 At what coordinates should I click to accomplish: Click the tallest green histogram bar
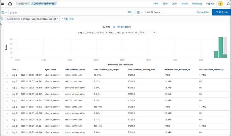coord(221,47)
